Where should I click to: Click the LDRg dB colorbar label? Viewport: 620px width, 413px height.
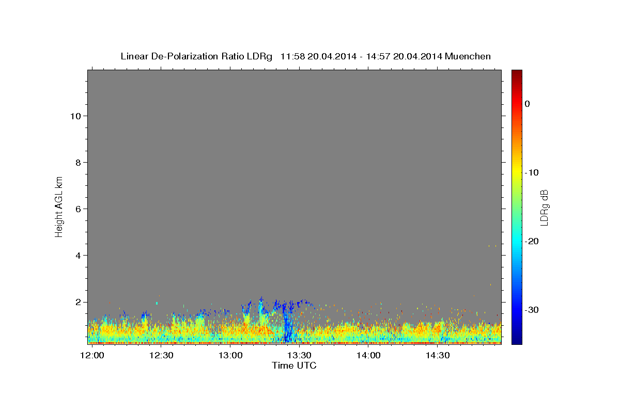(544, 207)
